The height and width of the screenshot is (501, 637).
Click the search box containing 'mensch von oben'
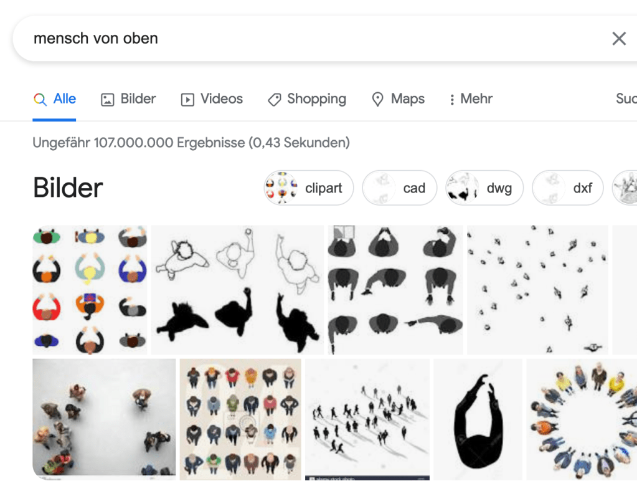pos(317,39)
